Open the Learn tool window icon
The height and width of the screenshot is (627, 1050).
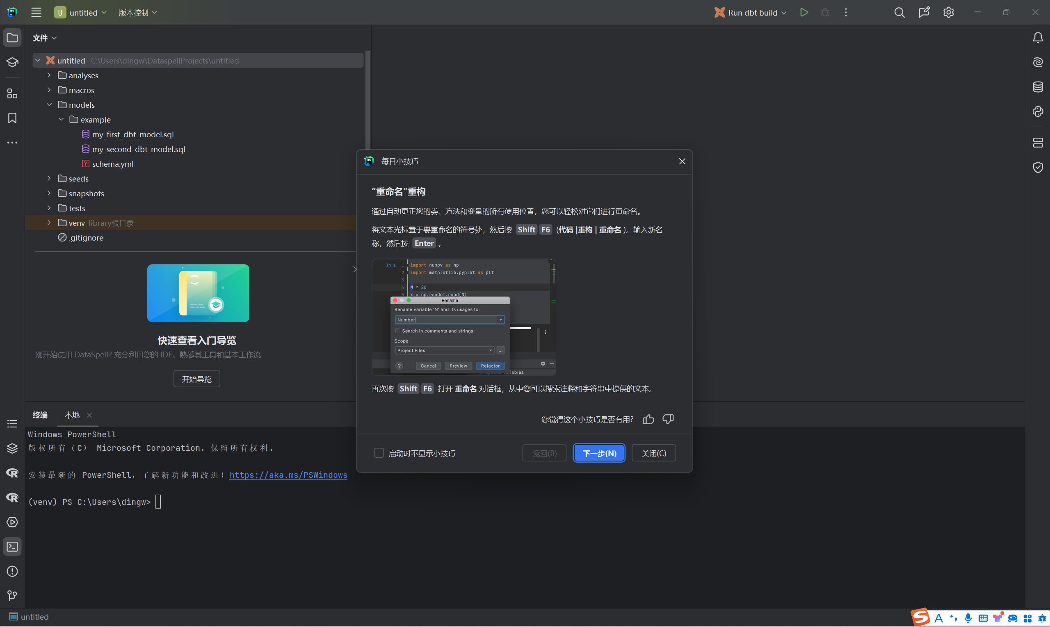click(x=12, y=63)
